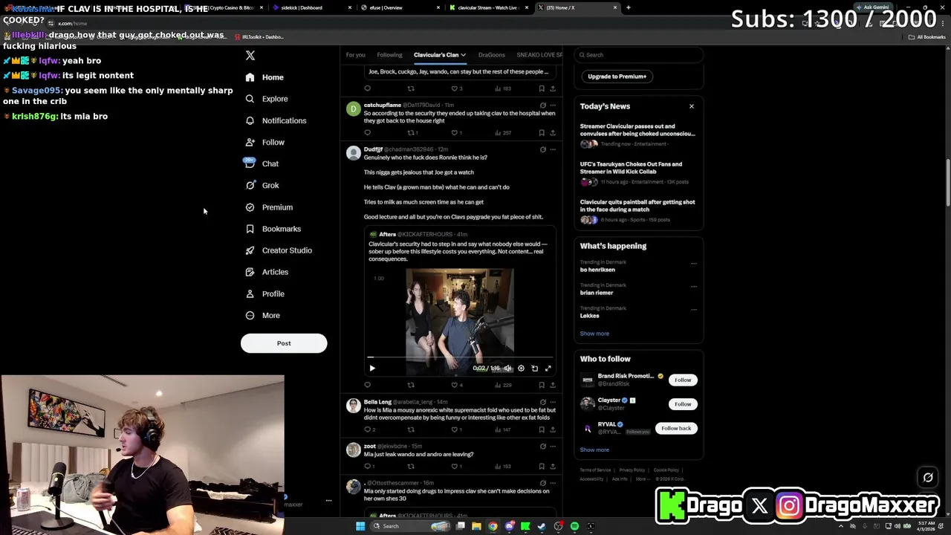The height and width of the screenshot is (535, 951).
Task: Switch to the For you tab
Action: pyautogui.click(x=355, y=55)
